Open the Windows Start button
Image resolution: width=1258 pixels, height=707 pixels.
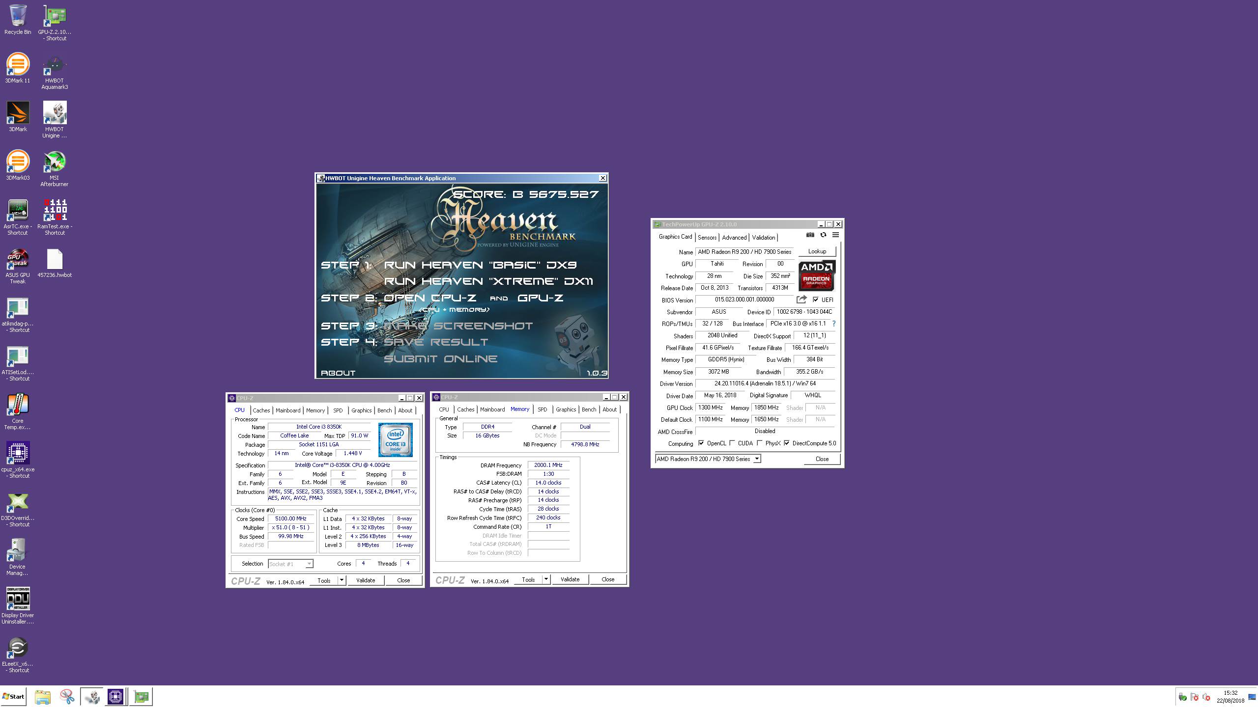coord(13,696)
